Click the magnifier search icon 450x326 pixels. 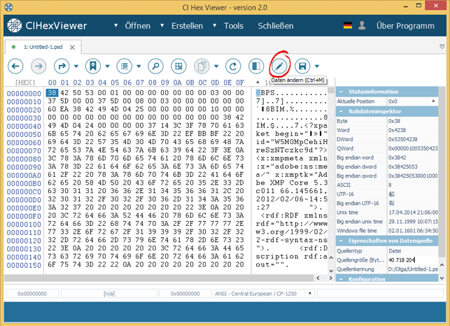click(x=155, y=66)
